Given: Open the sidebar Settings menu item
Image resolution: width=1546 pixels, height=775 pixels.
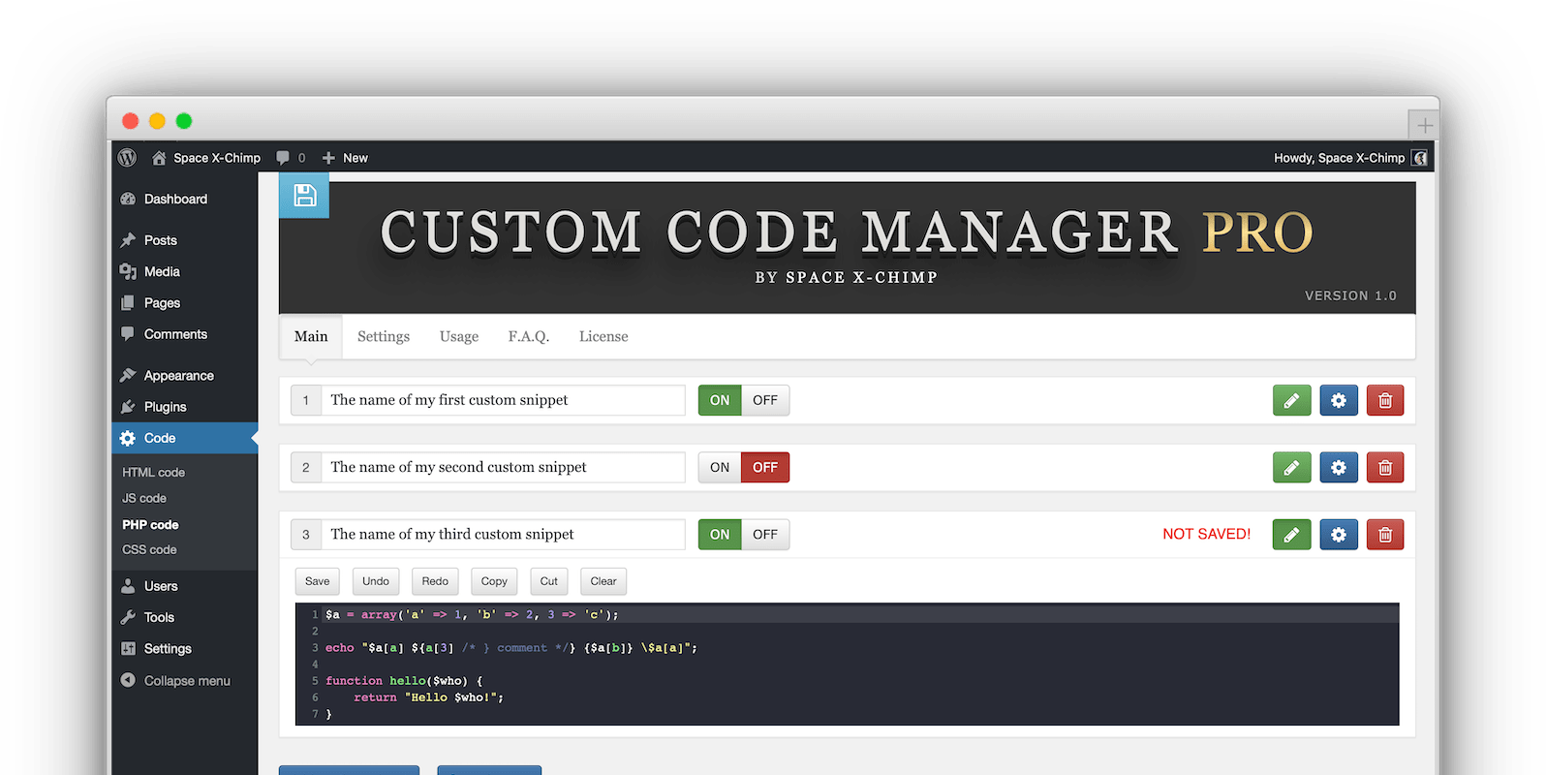Looking at the screenshot, I should pos(168,648).
